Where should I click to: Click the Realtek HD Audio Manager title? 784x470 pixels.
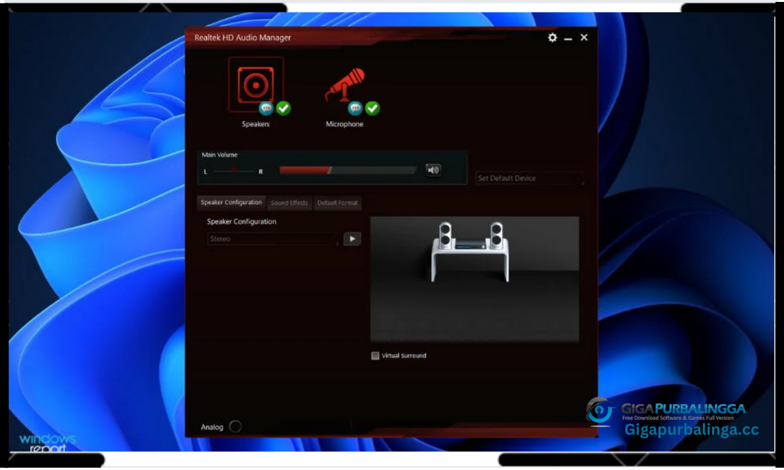point(243,38)
